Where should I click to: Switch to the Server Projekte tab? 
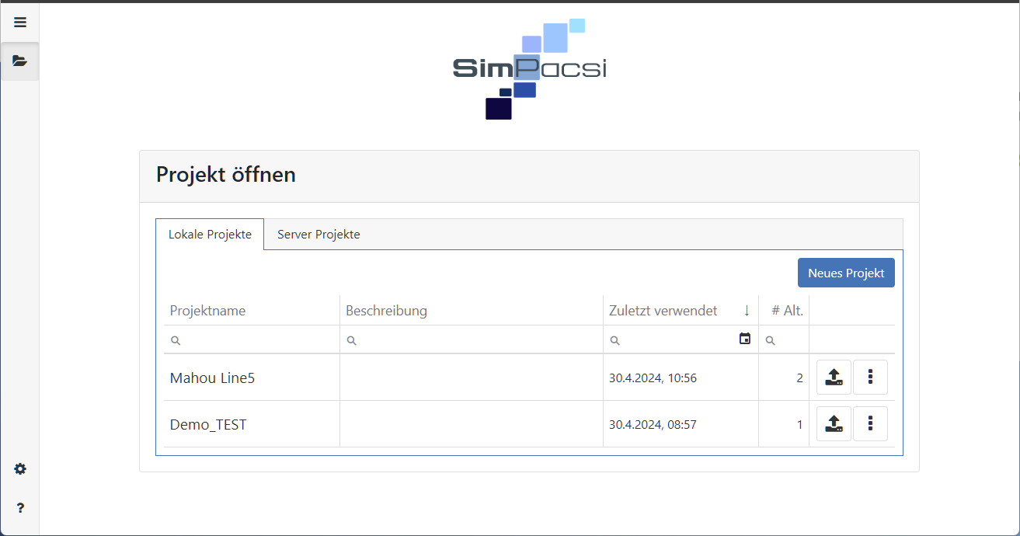pyautogui.click(x=319, y=235)
